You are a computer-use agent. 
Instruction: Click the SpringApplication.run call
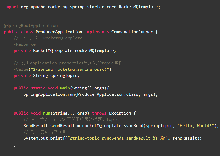[x=91, y=94]
